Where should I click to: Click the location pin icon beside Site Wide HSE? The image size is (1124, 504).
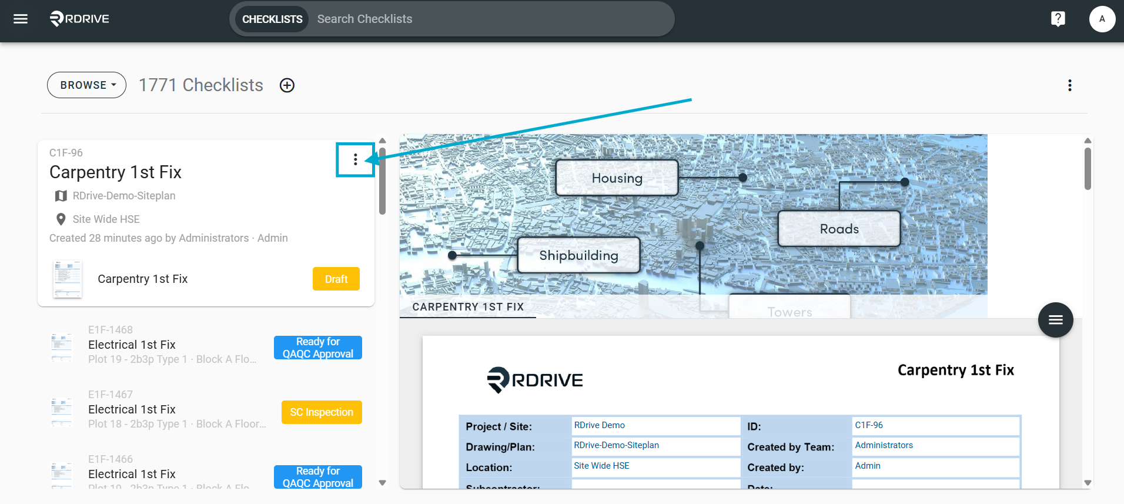61,219
